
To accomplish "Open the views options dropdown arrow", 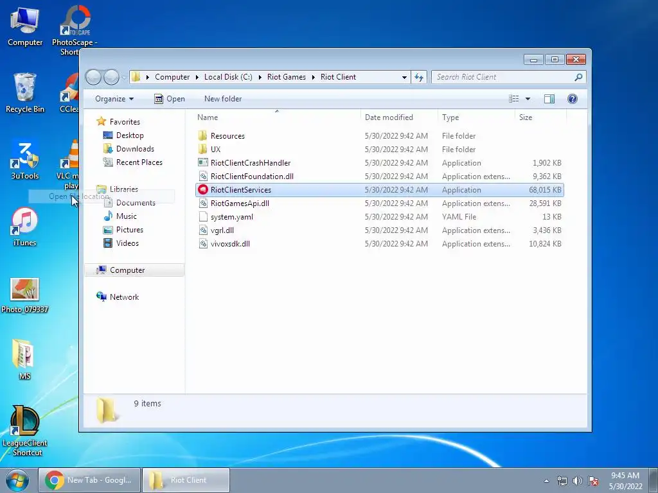I will pyautogui.click(x=528, y=99).
